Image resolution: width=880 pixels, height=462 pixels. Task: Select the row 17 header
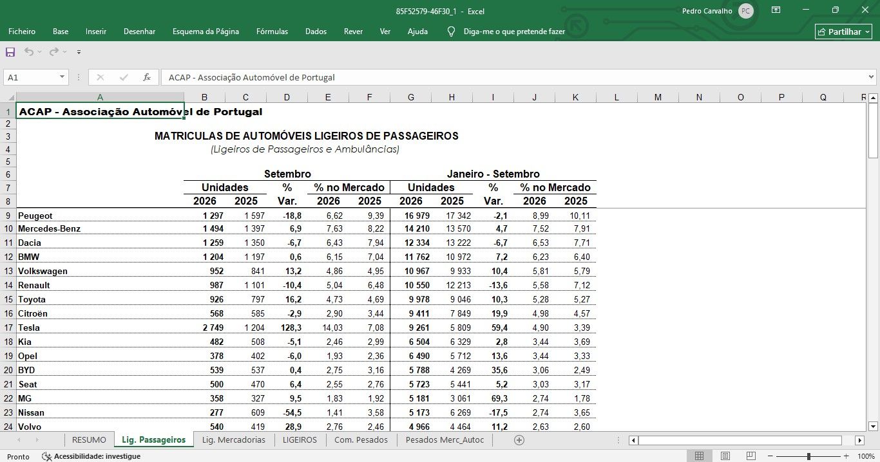(8, 328)
